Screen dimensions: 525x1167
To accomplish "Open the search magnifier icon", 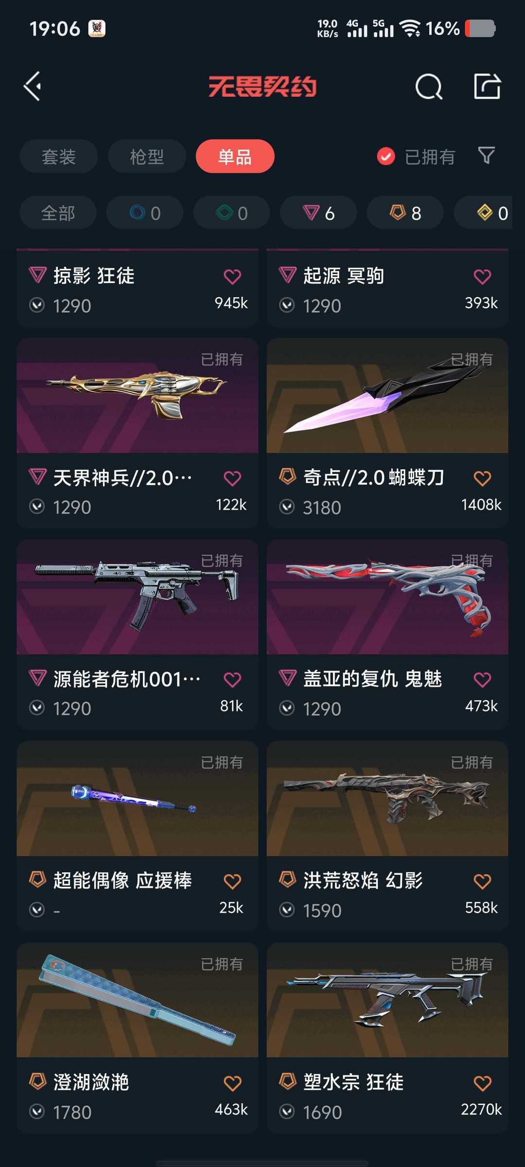I will 429,87.
